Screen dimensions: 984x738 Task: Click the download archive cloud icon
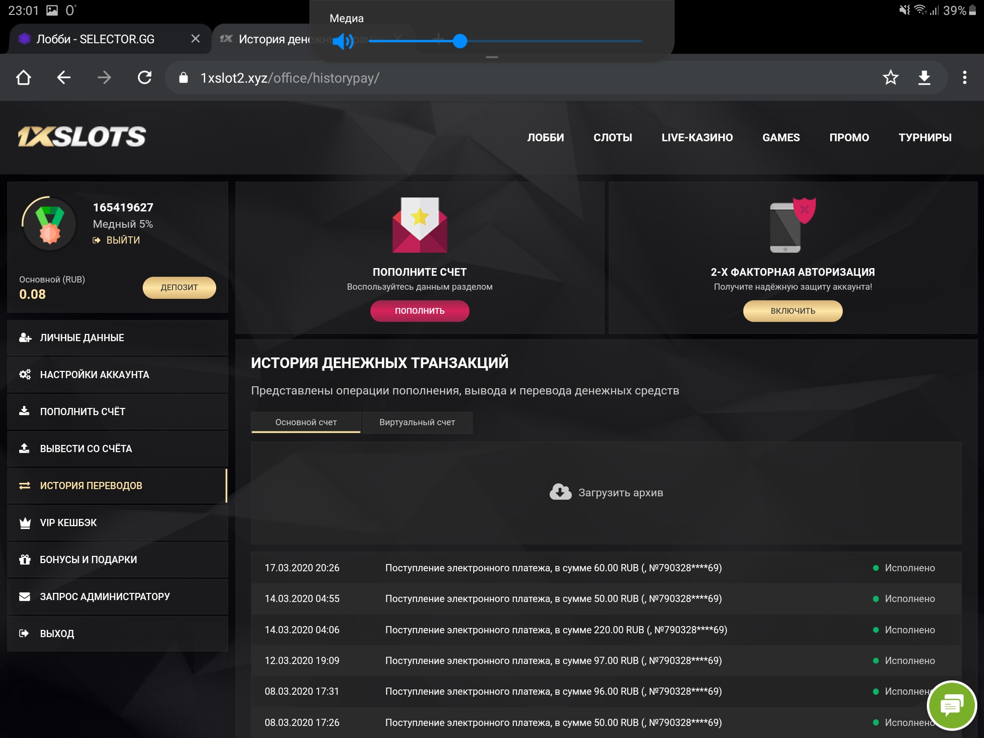[x=560, y=492]
